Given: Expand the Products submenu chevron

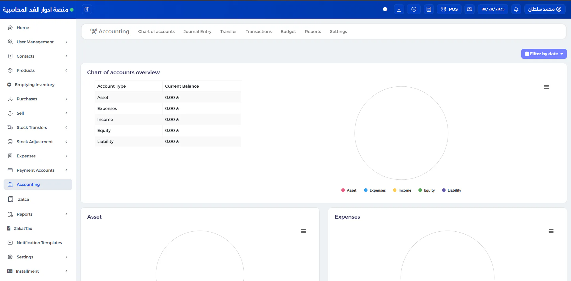Looking at the screenshot, I should pos(66,70).
